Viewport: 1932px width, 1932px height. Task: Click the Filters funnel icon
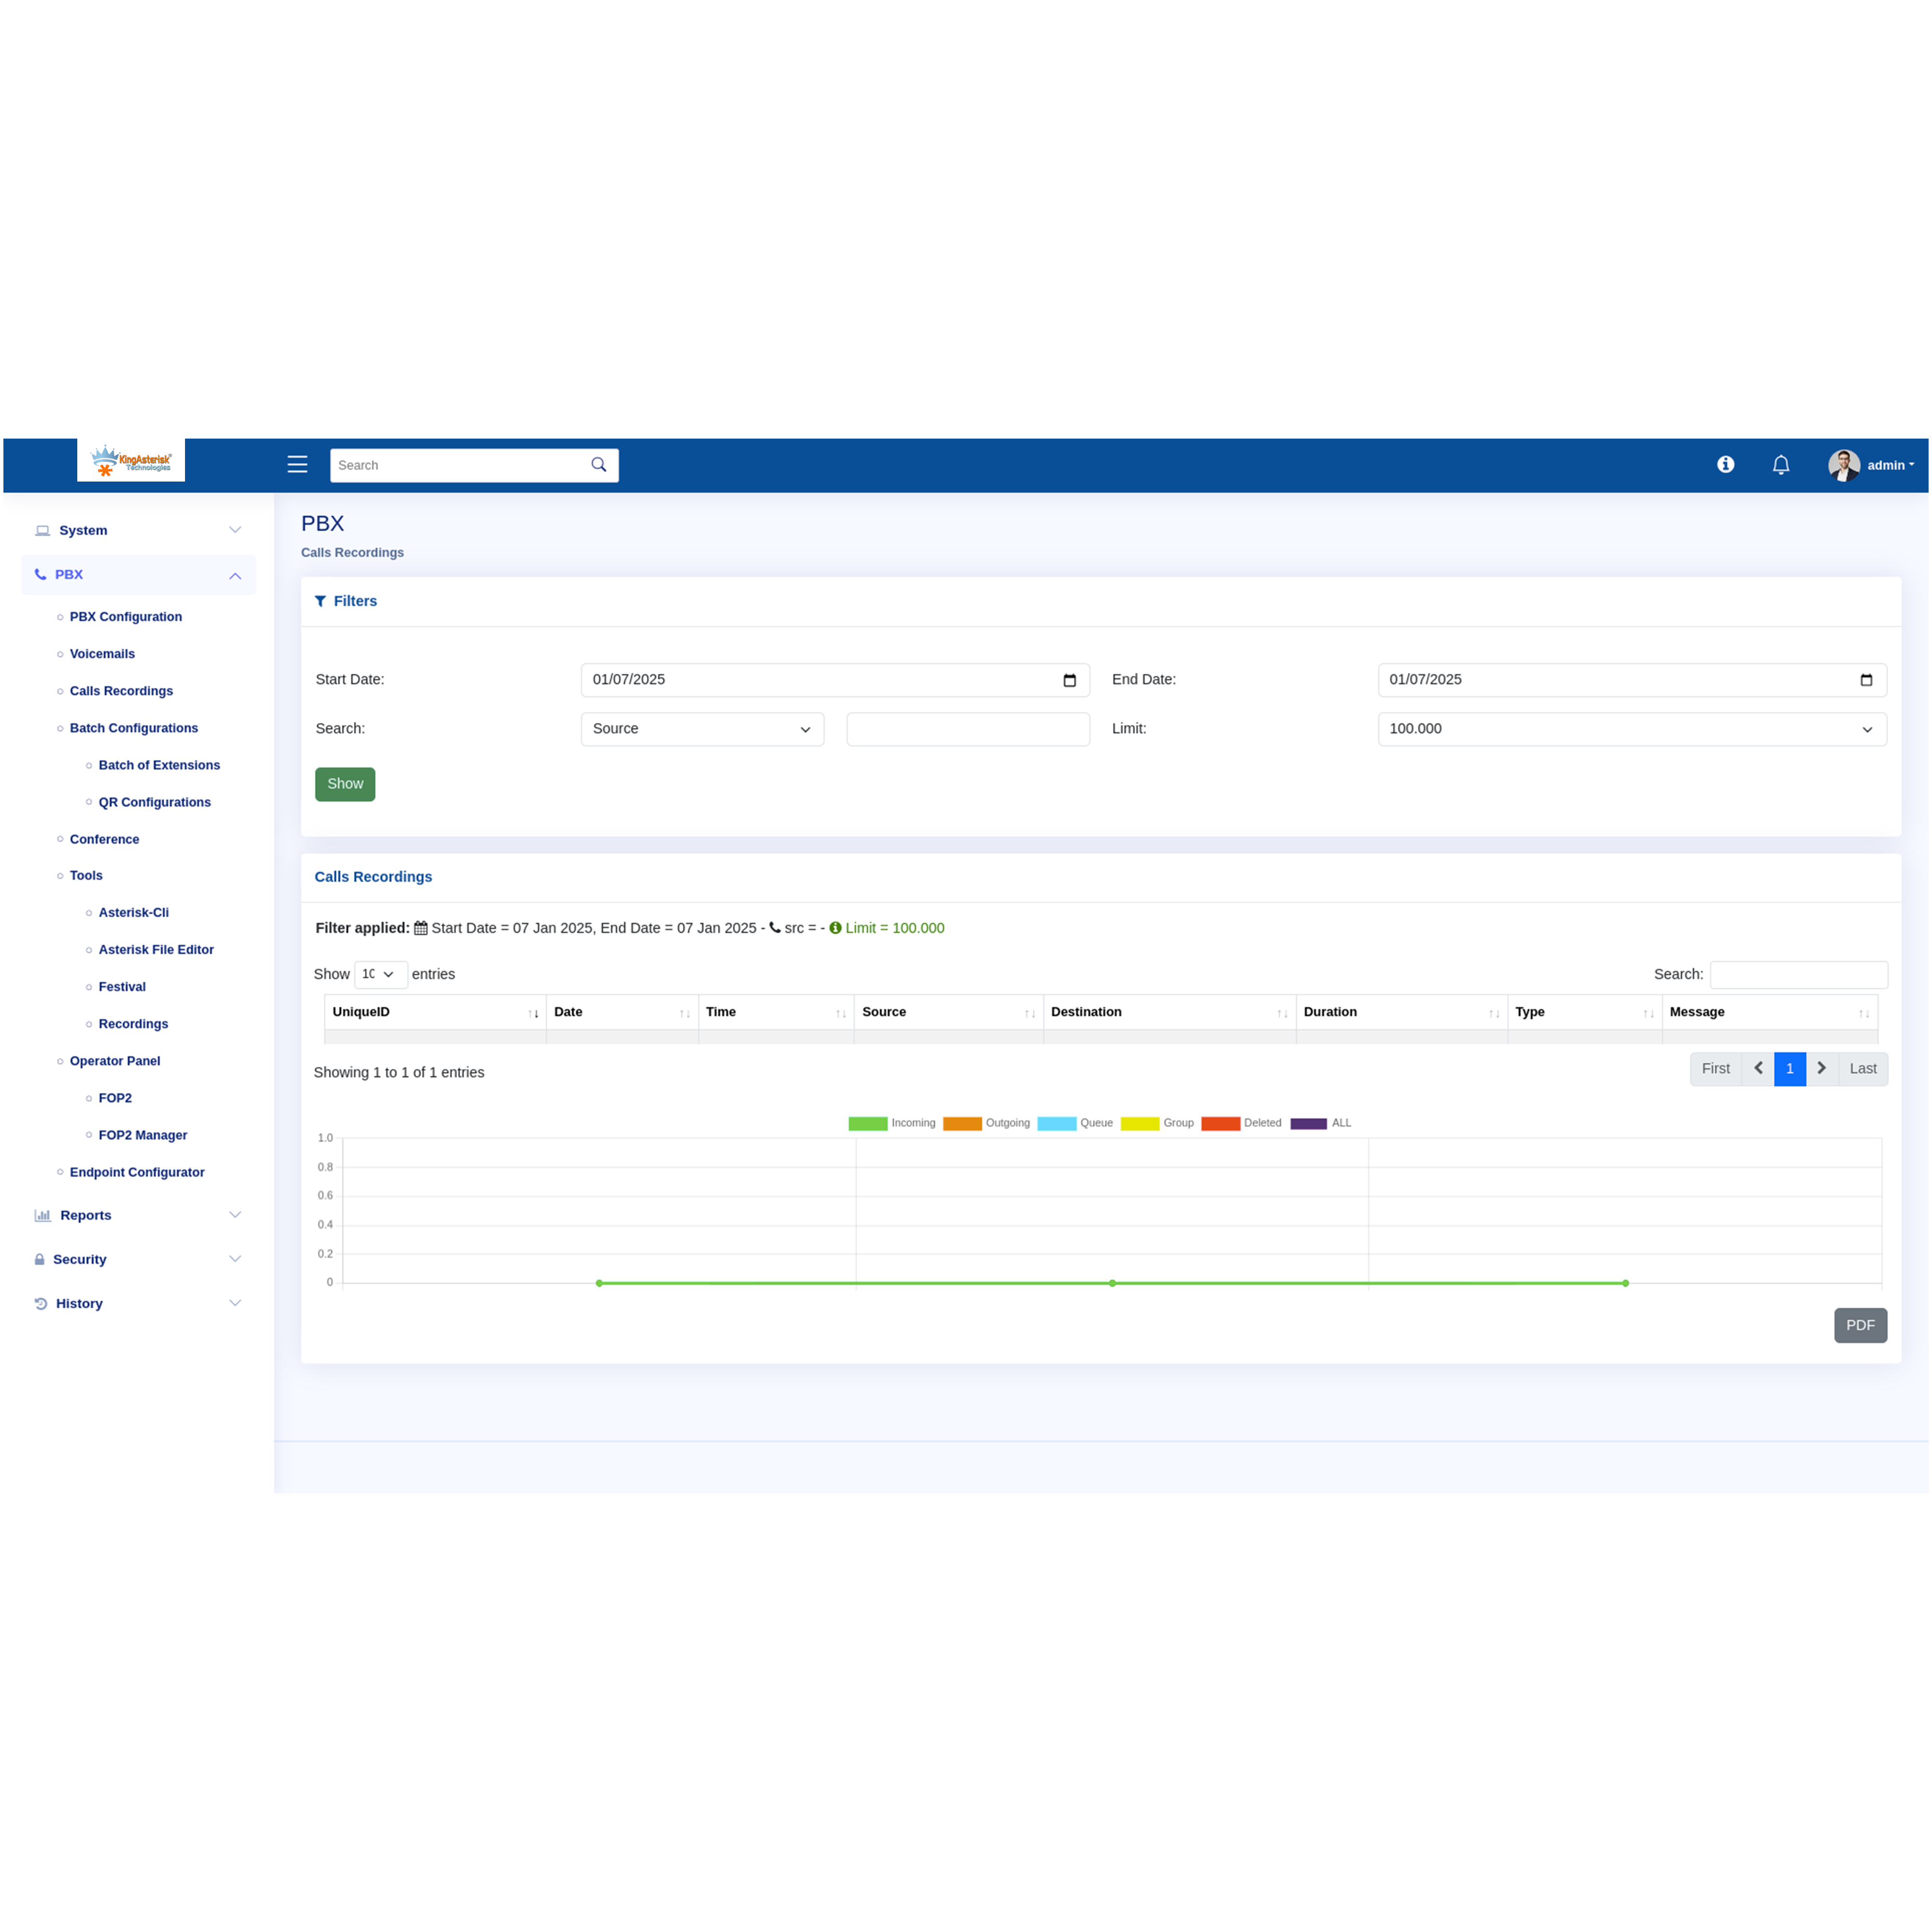[320, 601]
